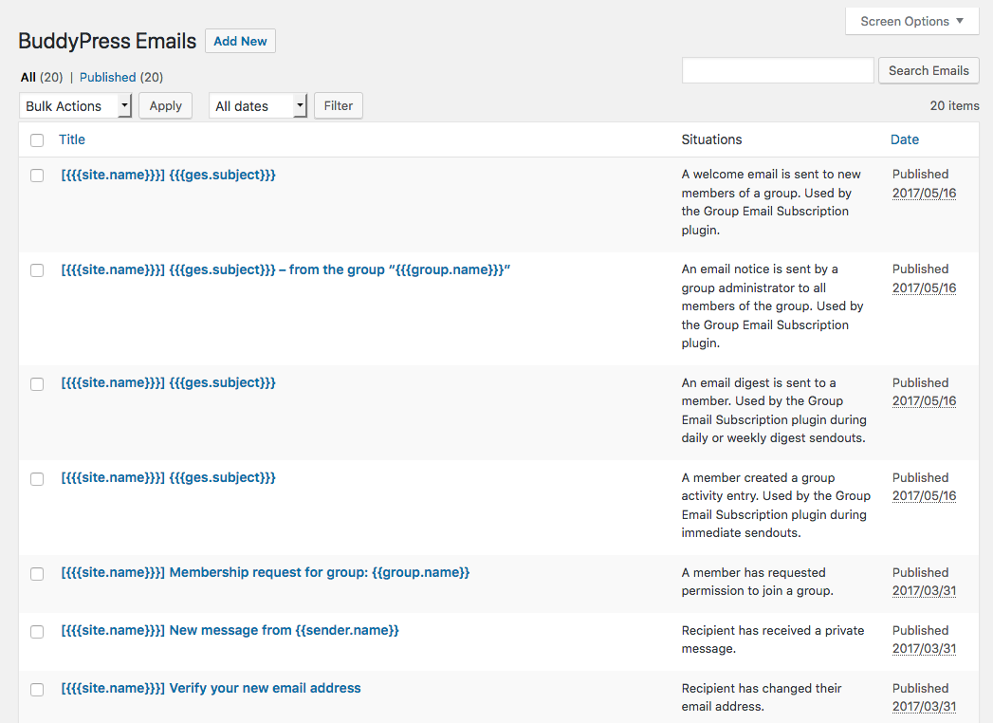Viewport: 993px width, 723px height.
Task: Check the welcome email row's checkbox
Action: click(x=37, y=176)
